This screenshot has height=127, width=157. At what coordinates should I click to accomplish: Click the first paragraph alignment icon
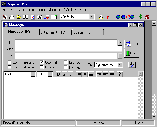click(79, 74)
